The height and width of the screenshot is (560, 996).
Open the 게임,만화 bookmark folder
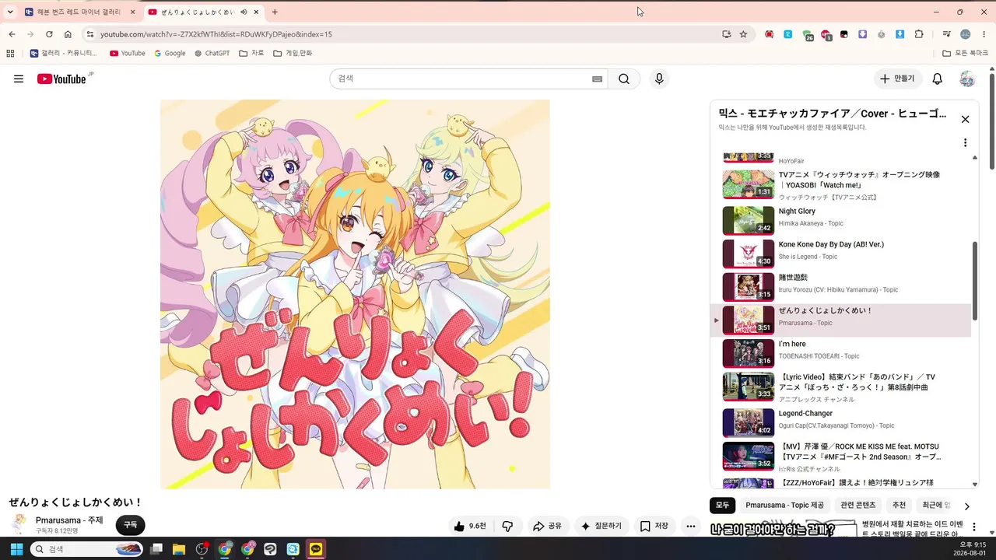pyautogui.click(x=293, y=54)
